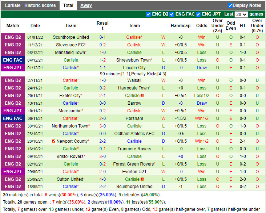Select date 20/10/21 in Newport County row

(35, 141)
